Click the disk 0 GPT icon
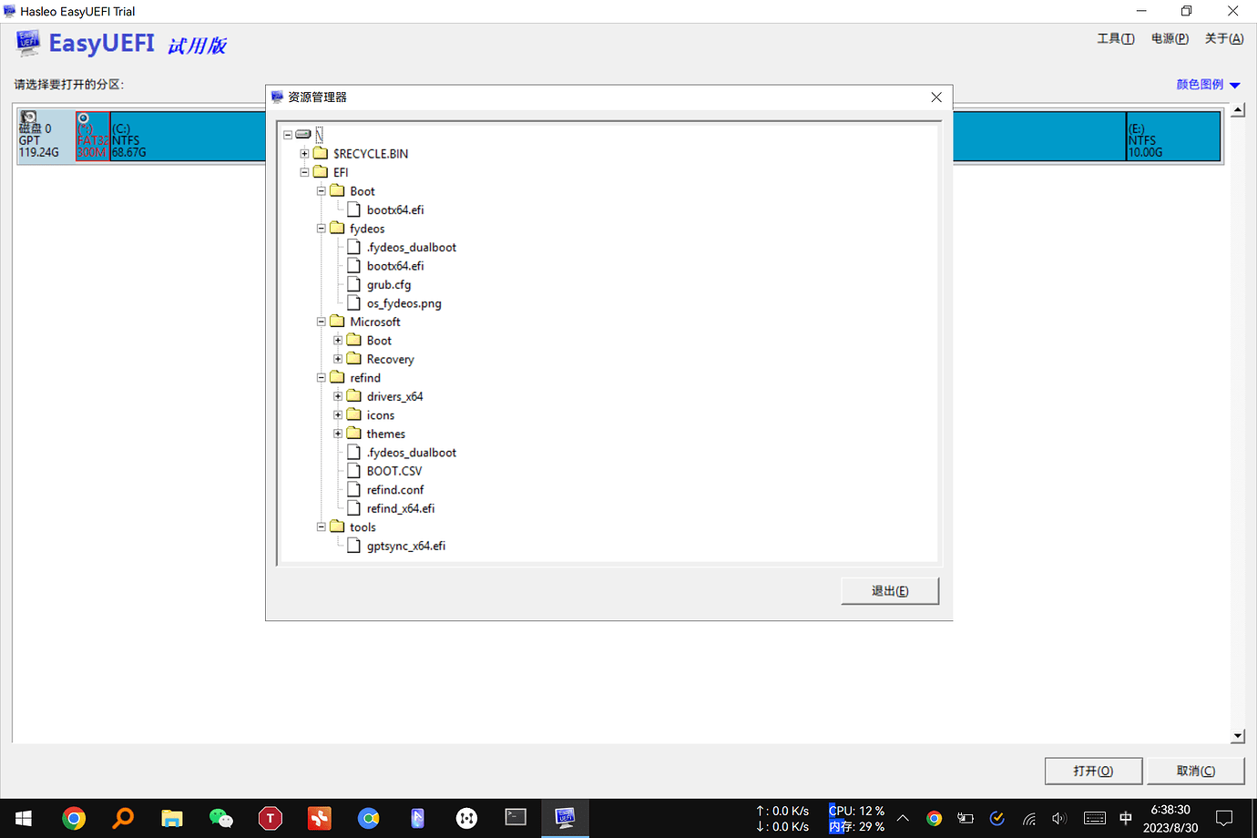 [x=29, y=118]
